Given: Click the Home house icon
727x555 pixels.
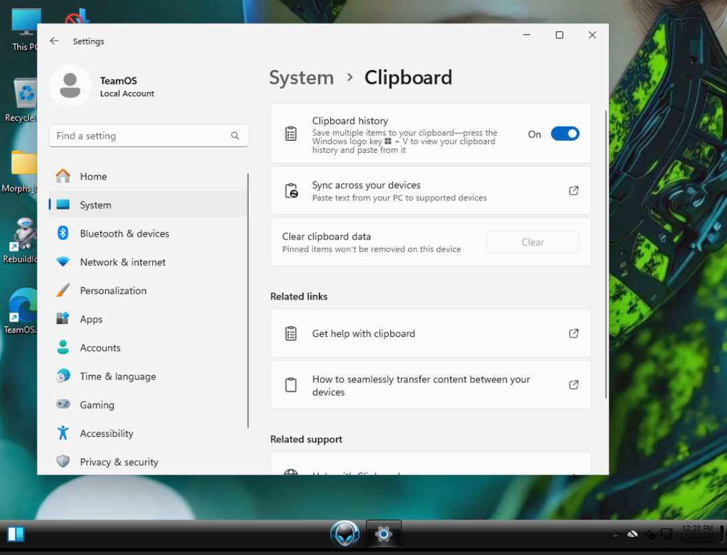Looking at the screenshot, I should click(x=63, y=176).
